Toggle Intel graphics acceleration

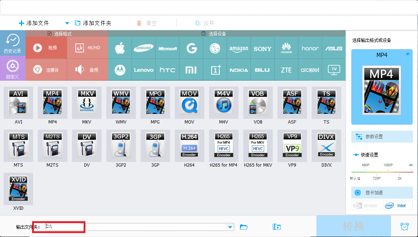click(x=397, y=206)
